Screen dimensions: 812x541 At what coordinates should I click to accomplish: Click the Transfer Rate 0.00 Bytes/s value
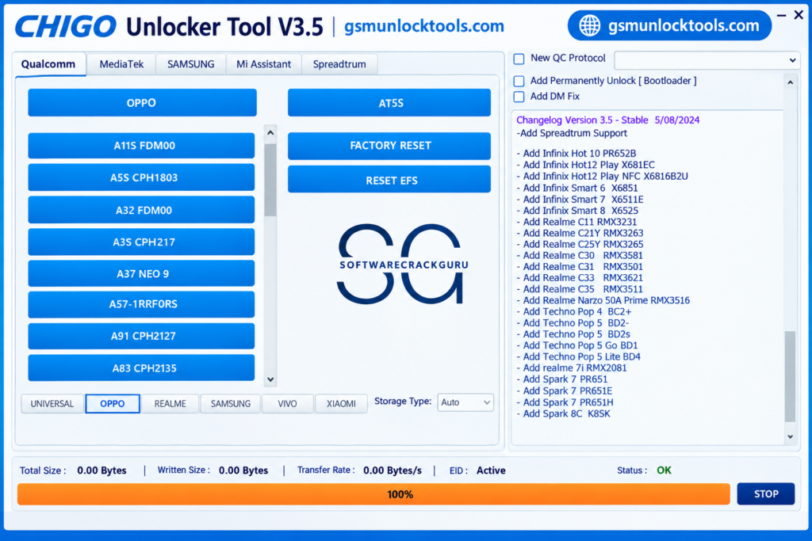[x=393, y=471]
